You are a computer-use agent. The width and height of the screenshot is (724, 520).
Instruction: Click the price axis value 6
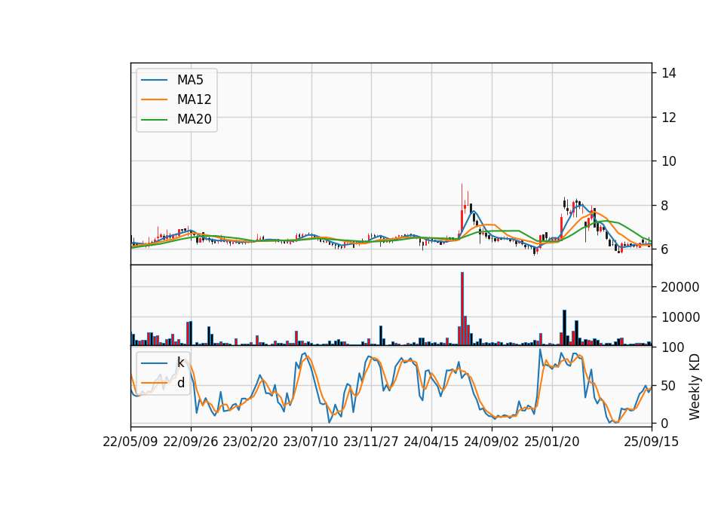click(664, 249)
